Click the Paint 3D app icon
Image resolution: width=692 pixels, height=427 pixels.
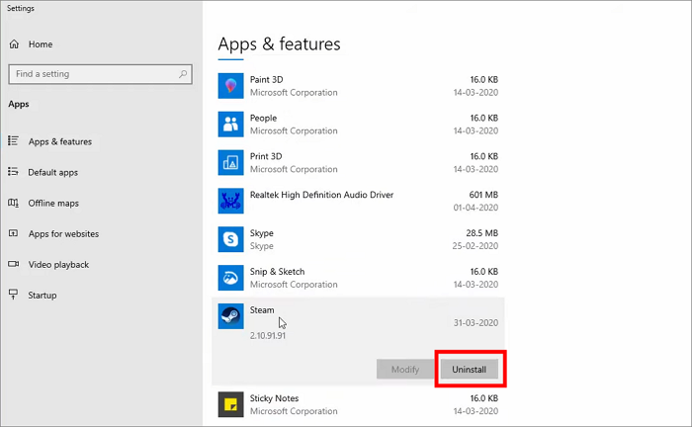230,86
